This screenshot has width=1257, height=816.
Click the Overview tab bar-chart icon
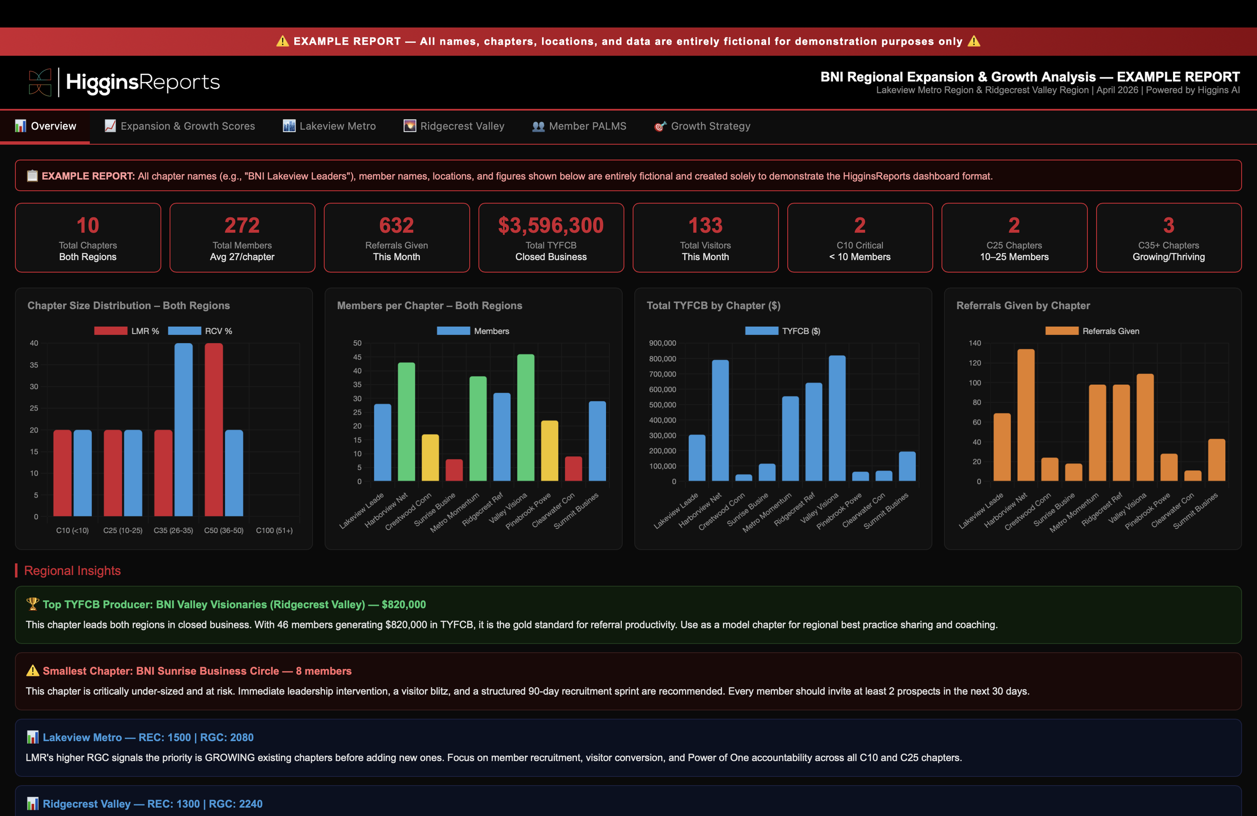coord(20,126)
